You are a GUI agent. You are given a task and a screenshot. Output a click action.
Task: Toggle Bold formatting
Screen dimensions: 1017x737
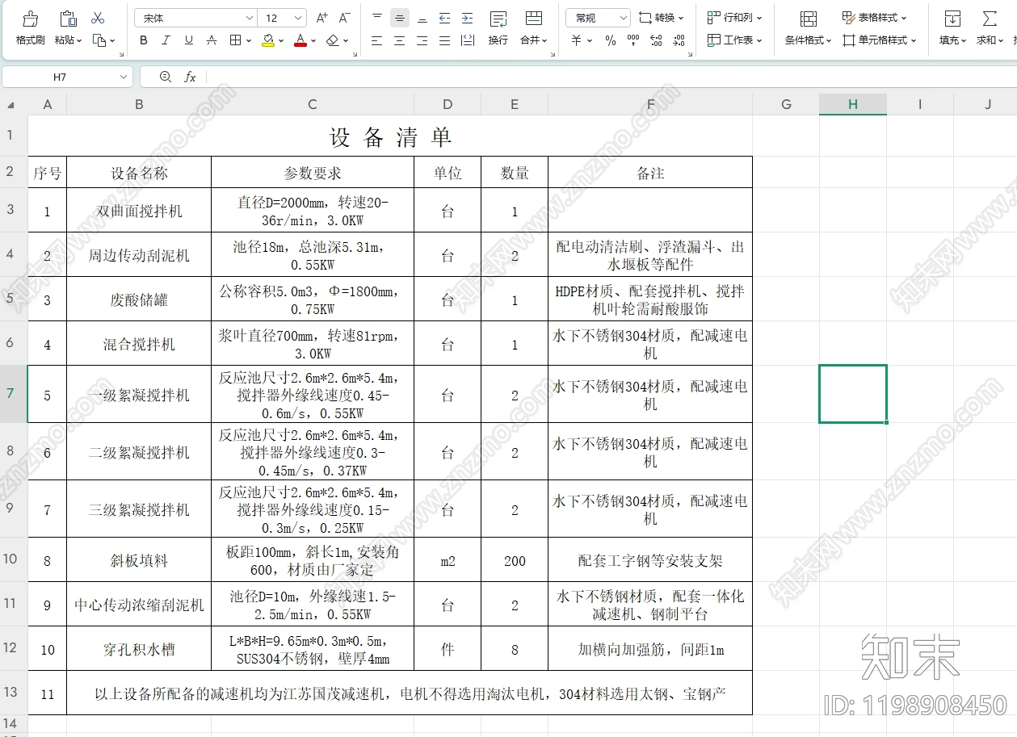click(x=143, y=40)
